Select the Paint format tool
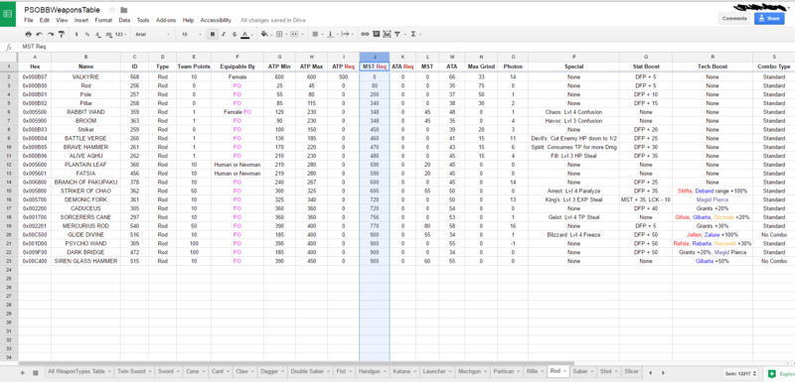The height and width of the screenshot is (382, 795). (62, 35)
